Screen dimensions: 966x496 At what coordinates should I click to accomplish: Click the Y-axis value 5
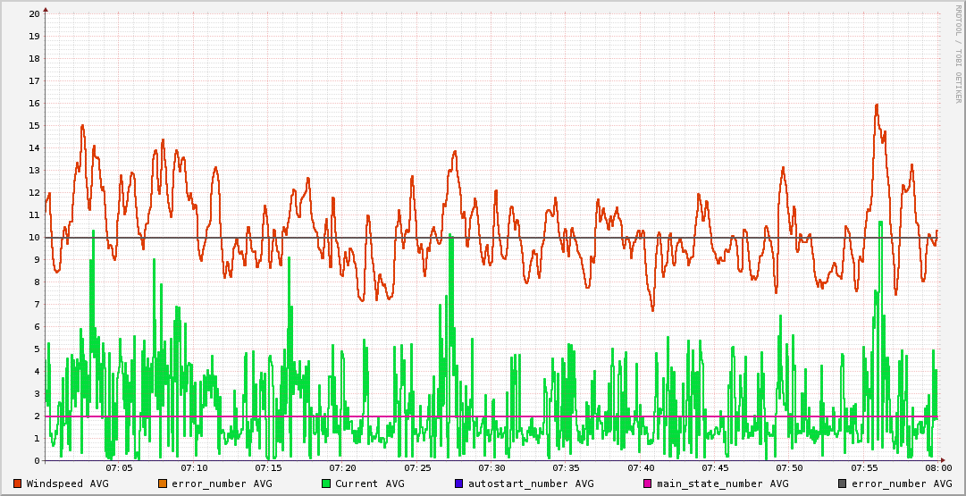(38, 349)
